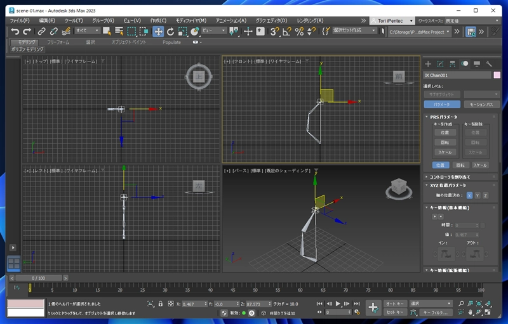Viewport: 508px width, 324px height.
Task: Click the time slider 0 / 100 thumb
Action: [39, 278]
